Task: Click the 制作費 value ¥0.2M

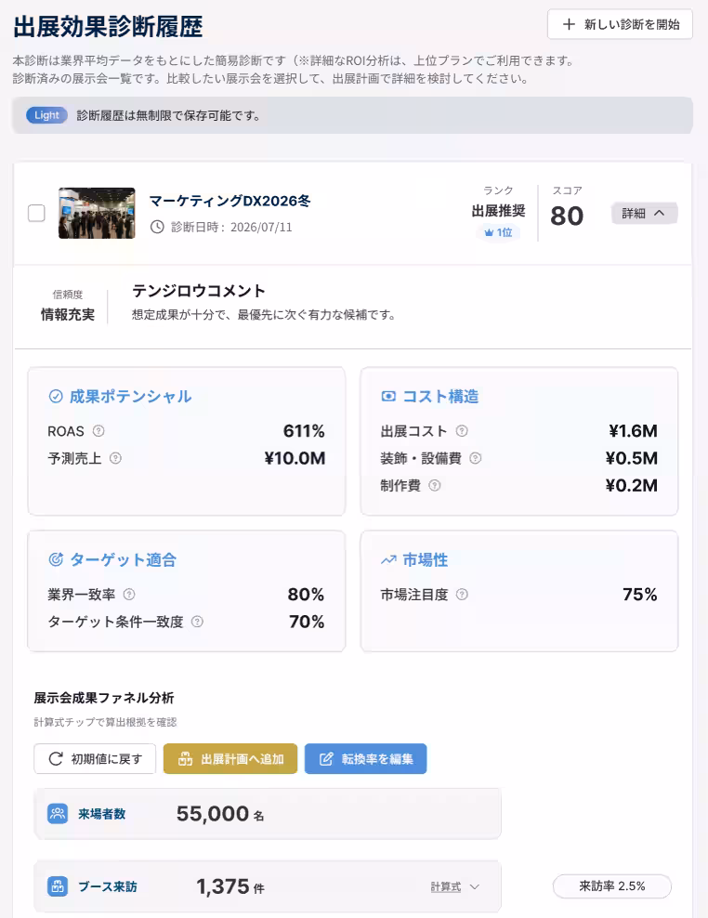Action: pos(631,485)
